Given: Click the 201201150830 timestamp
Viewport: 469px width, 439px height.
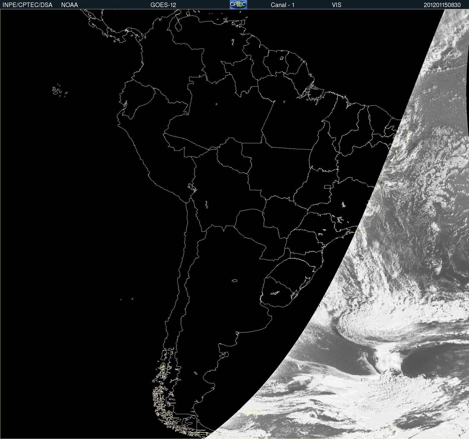Looking at the screenshot, I should click(442, 5).
